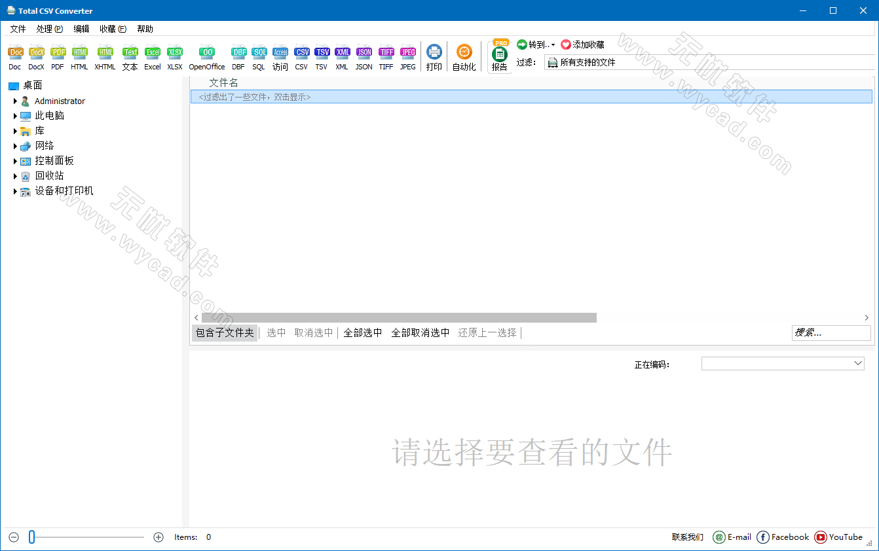Open the 正在编码 encoding dropdown
Image resolution: width=879 pixels, height=551 pixels.
click(x=858, y=364)
